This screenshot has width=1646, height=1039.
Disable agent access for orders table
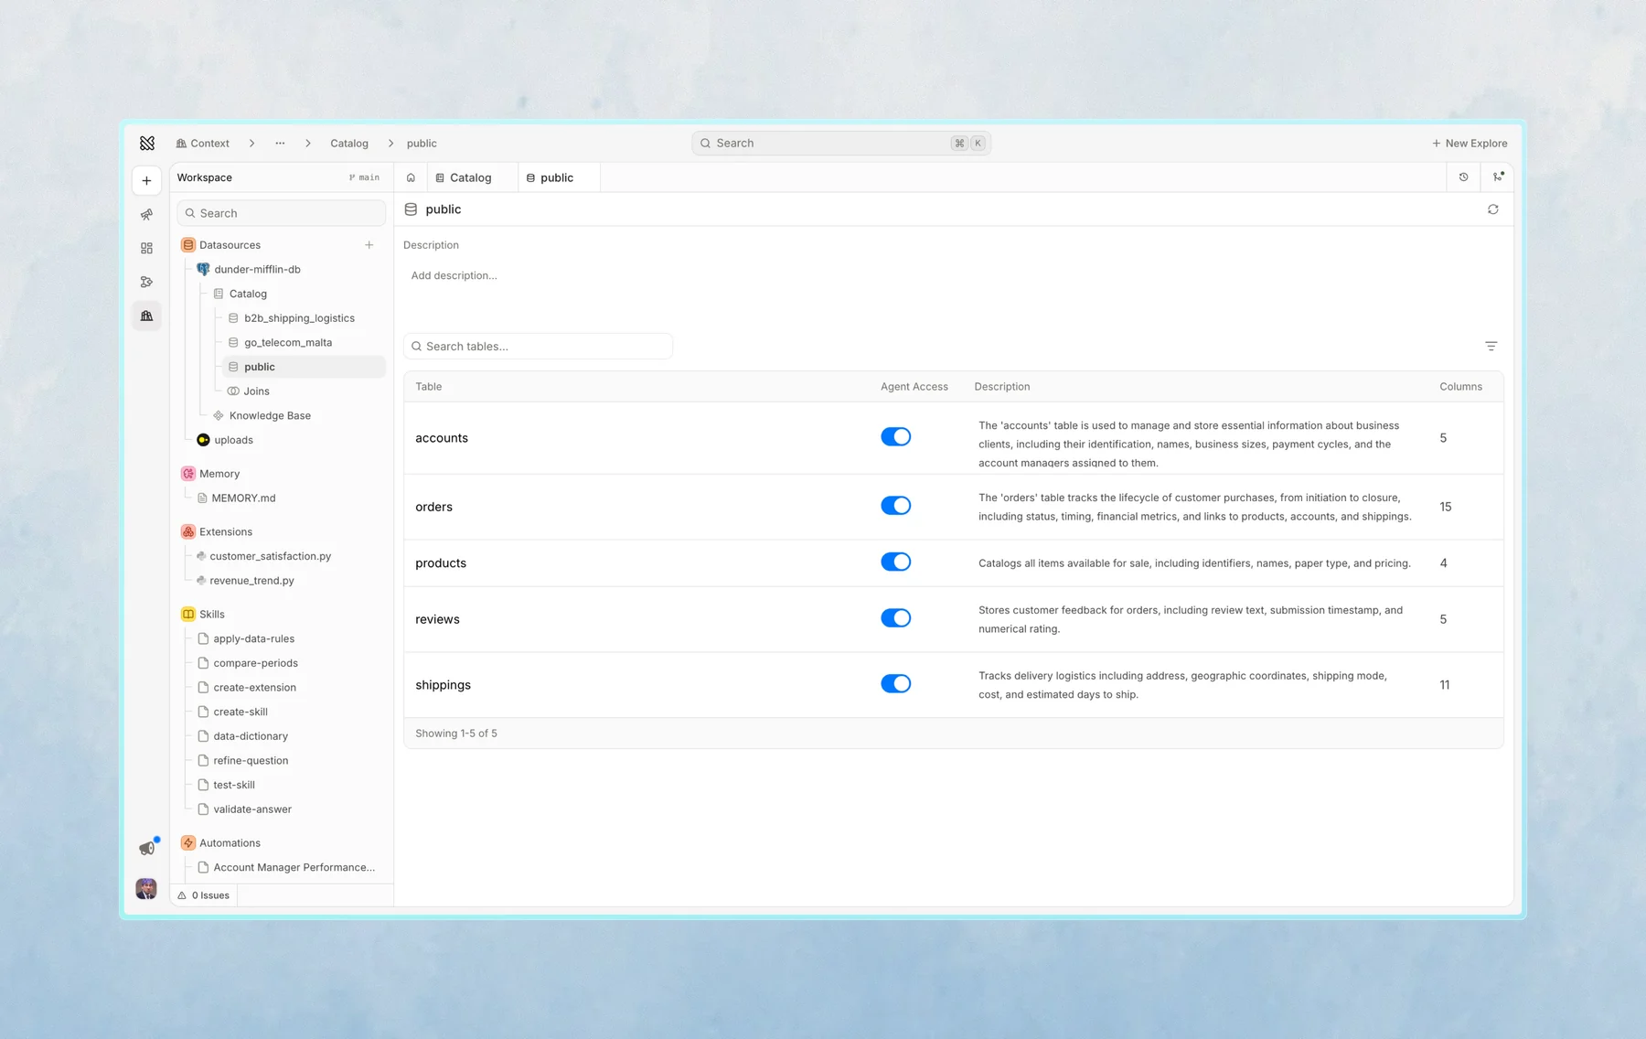(x=896, y=506)
